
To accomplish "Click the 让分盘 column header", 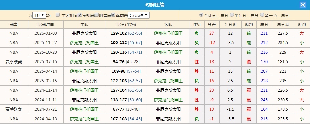I will click(230, 25).
